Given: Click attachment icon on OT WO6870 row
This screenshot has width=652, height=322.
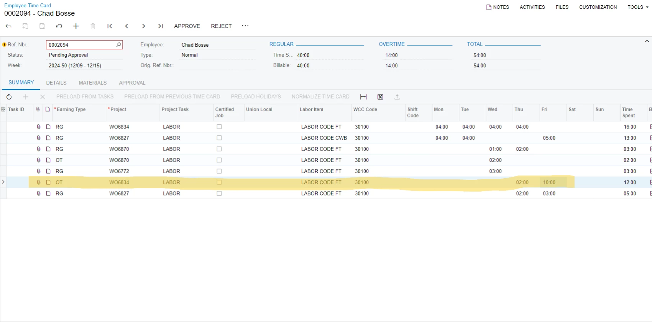Looking at the screenshot, I should (38, 160).
